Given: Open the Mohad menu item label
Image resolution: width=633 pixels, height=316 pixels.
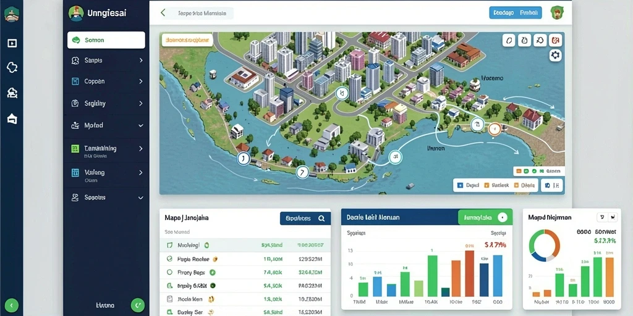Looking at the screenshot, I should [94, 126].
